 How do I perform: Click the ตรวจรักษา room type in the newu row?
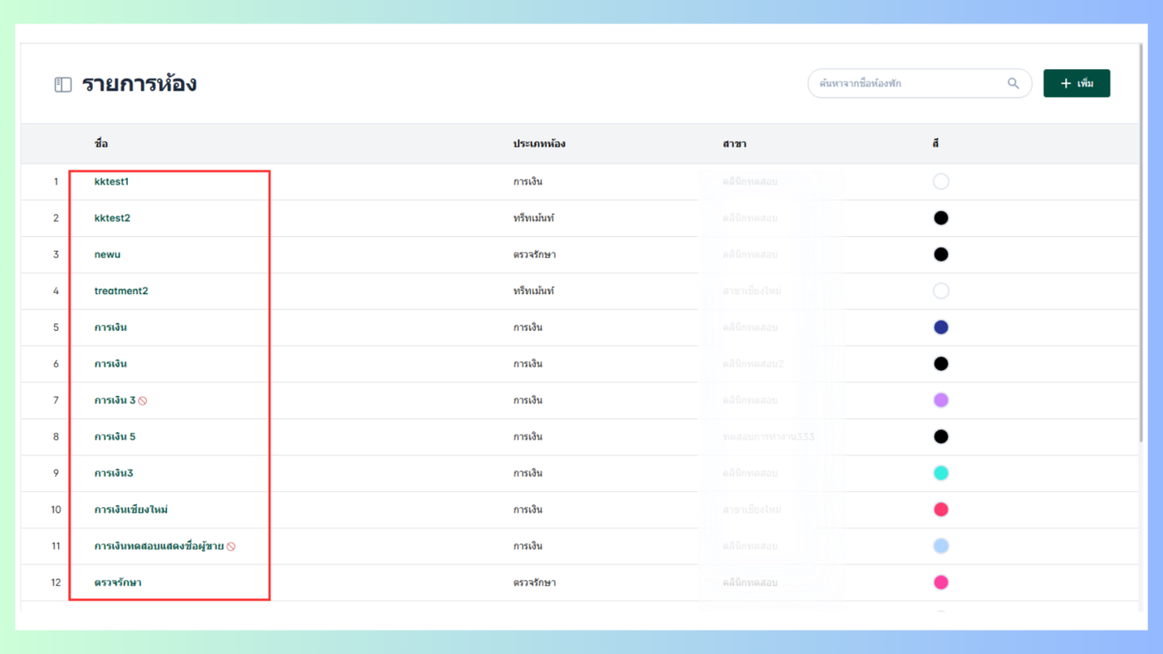click(x=534, y=254)
